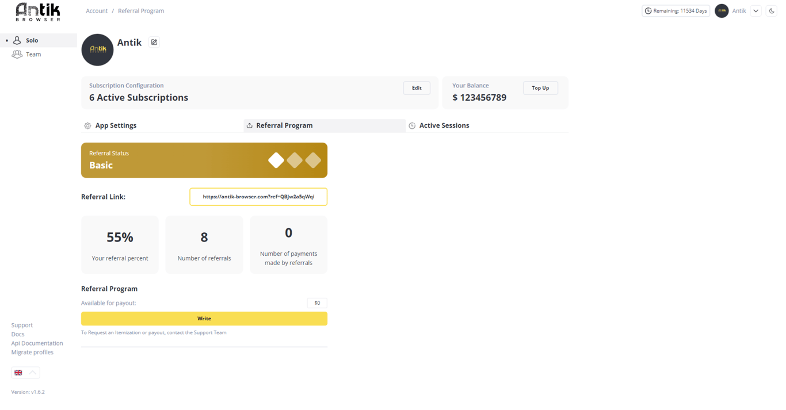Click the Edit subscription button

[x=417, y=88]
